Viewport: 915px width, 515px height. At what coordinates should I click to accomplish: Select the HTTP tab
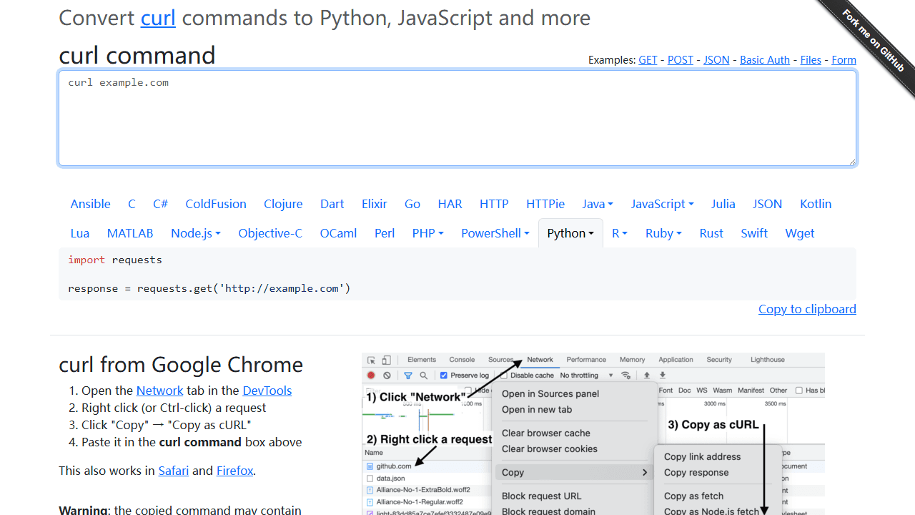click(494, 204)
